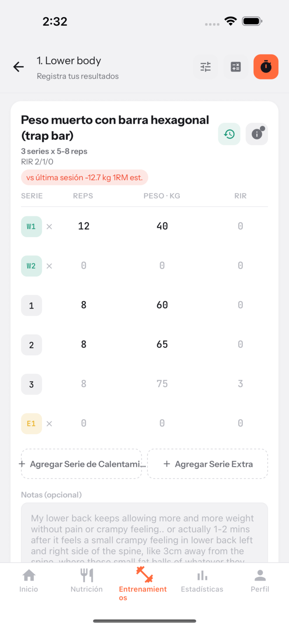This screenshot has width=289, height=628.
Task: Go back using the arrow icon
Action: 18,67
